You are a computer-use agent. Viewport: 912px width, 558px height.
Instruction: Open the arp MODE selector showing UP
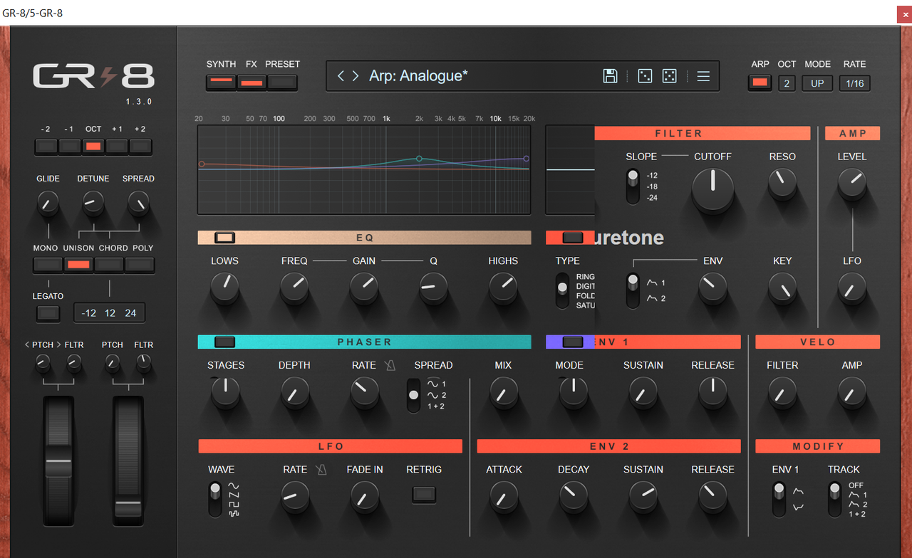coord(817,83)
